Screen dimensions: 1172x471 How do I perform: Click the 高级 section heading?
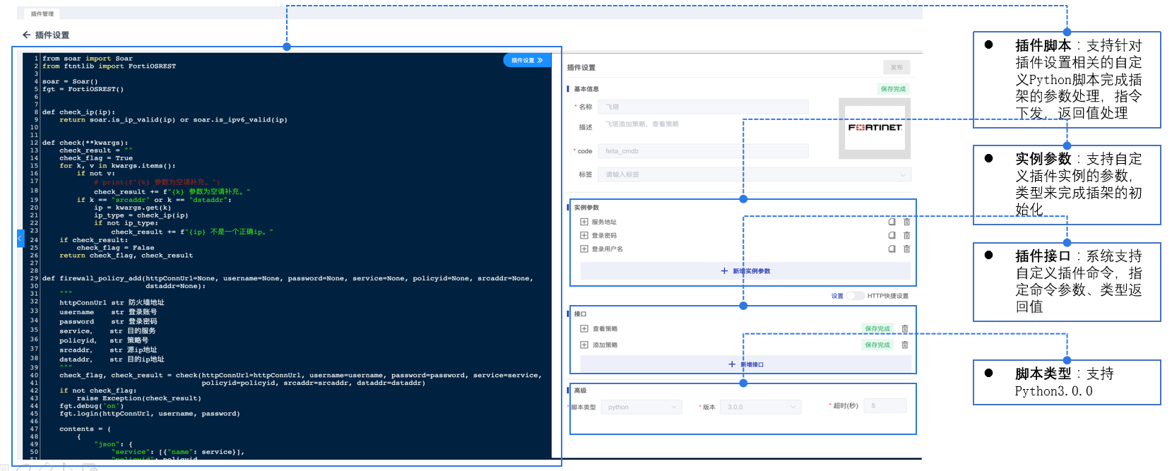[580, 390]
